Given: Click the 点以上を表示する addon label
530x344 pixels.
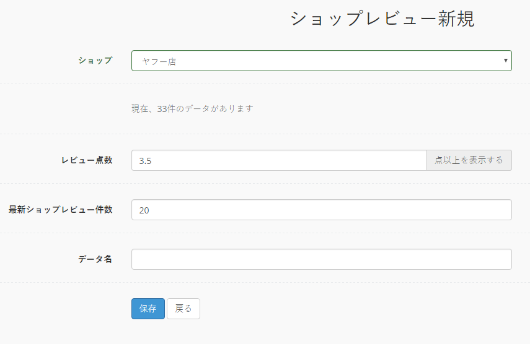Looking at the screenshot, I should coord(469,160).
